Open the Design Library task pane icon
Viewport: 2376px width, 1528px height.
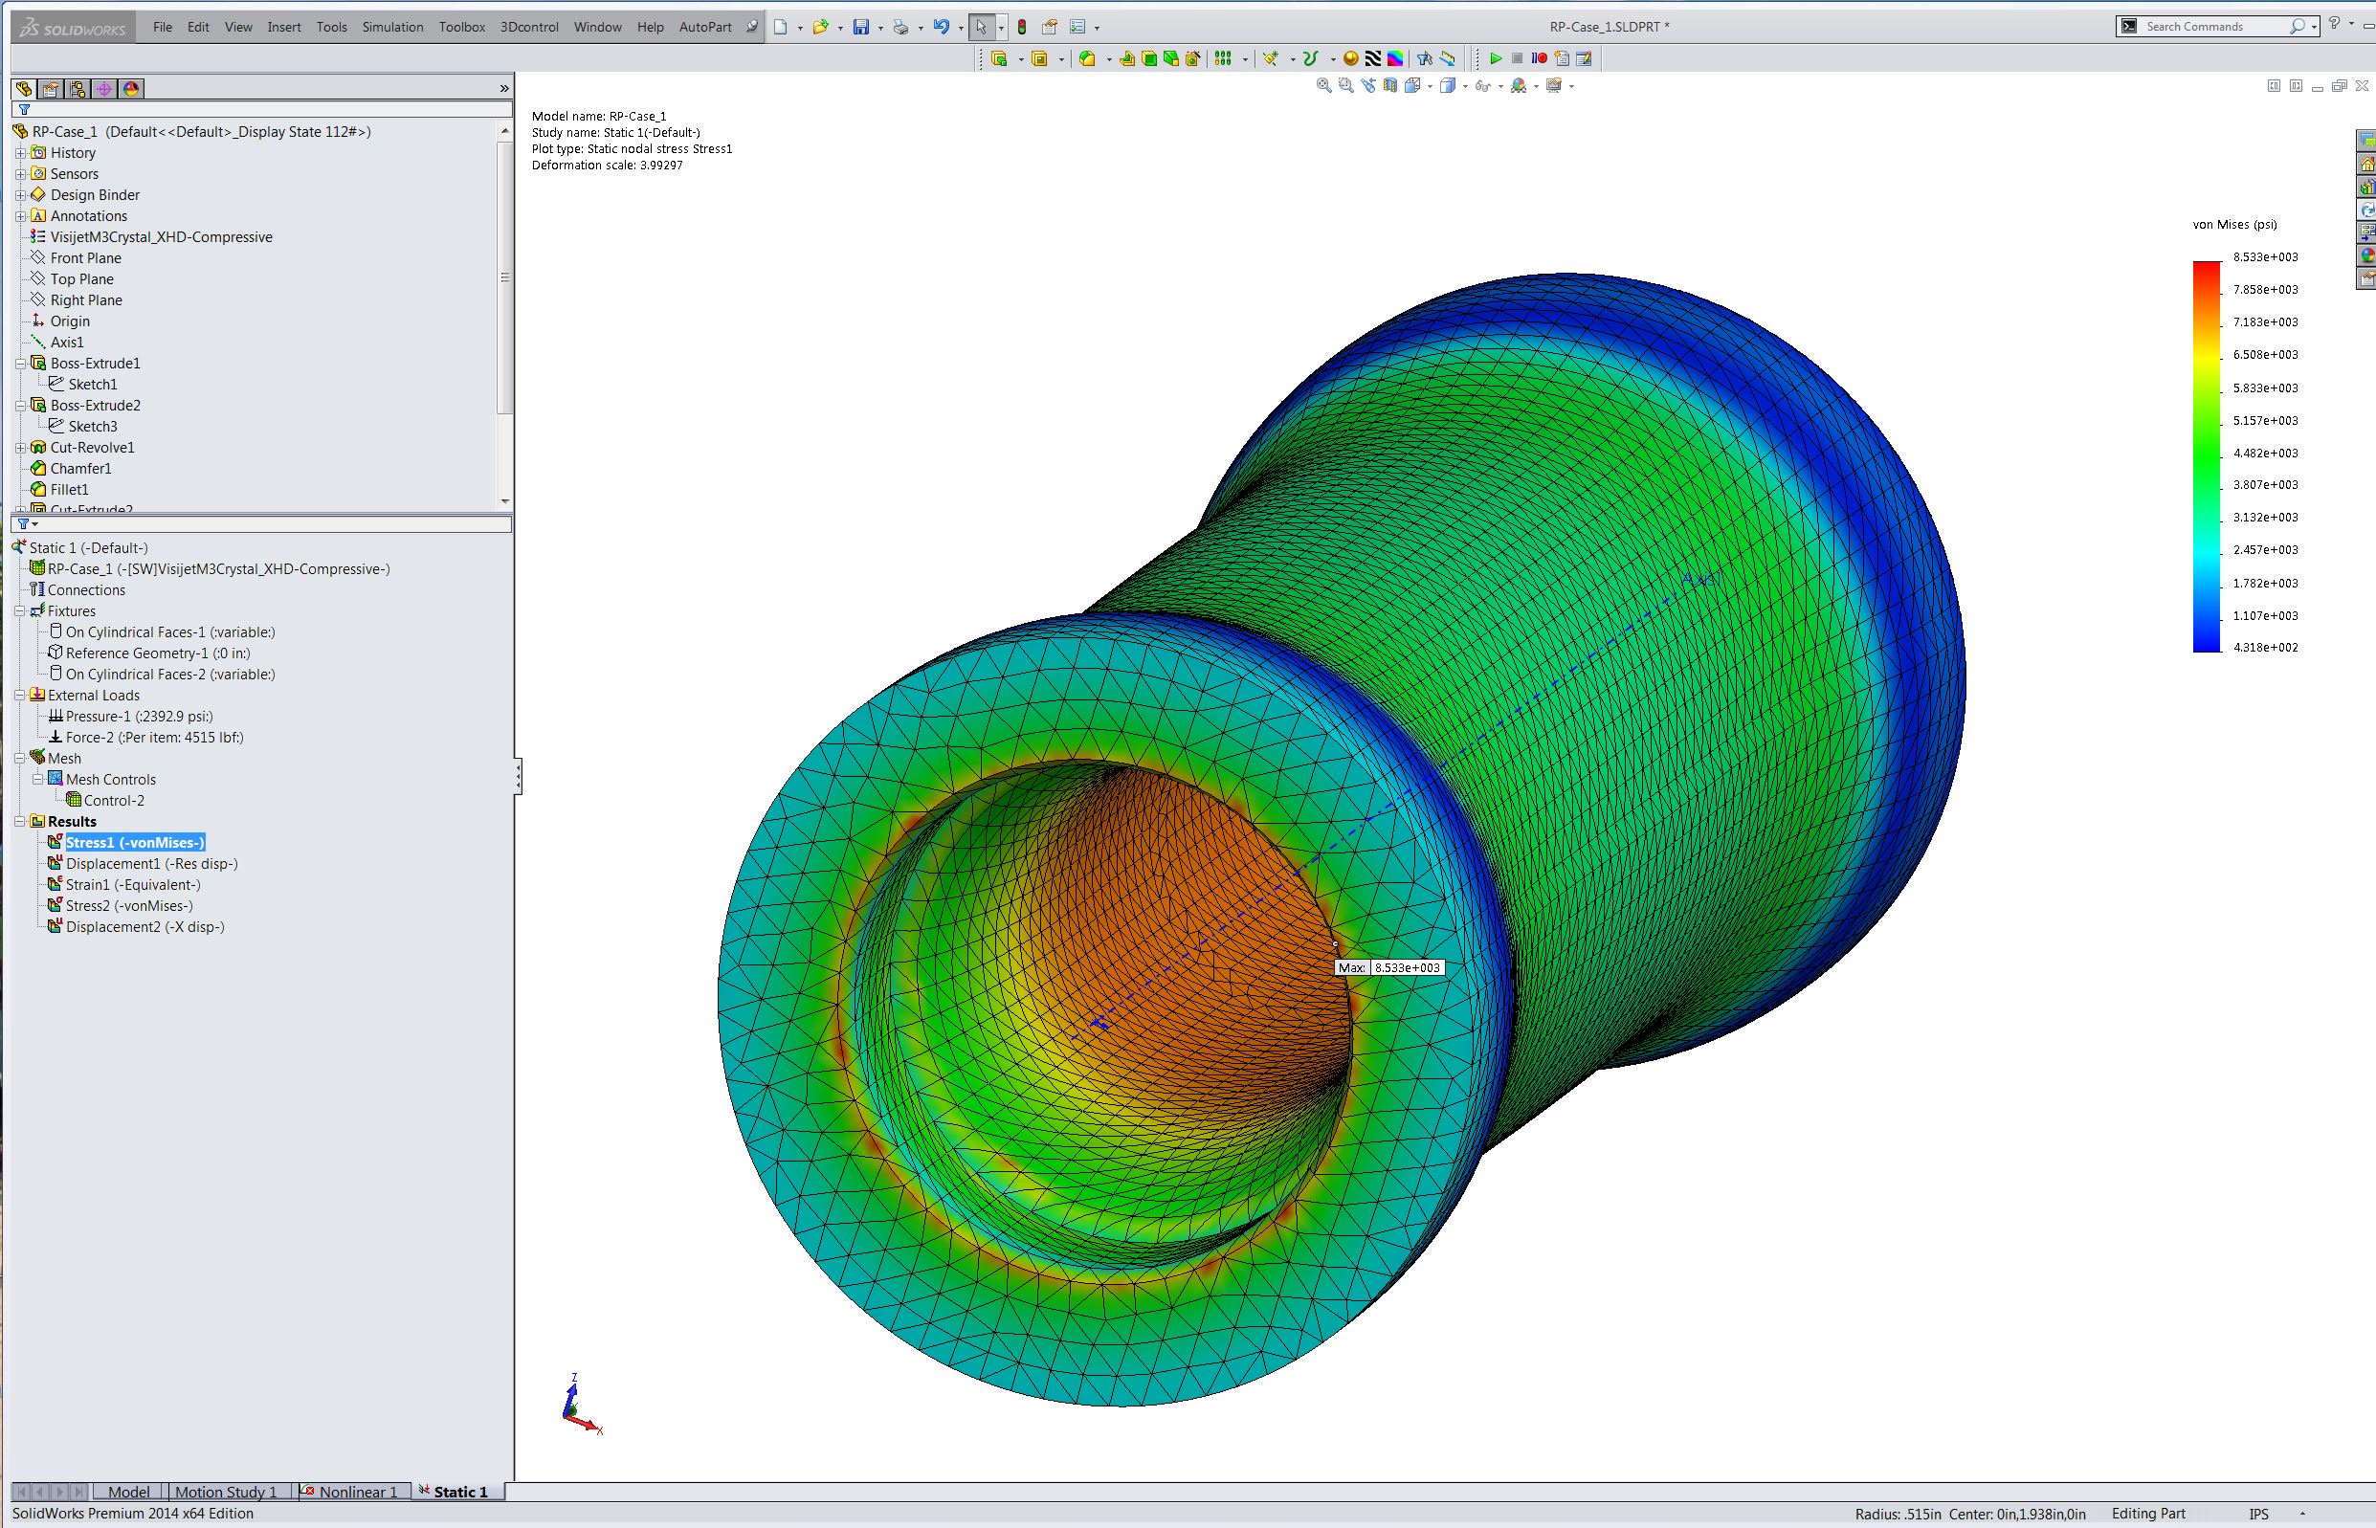[x=2366, y=187]
